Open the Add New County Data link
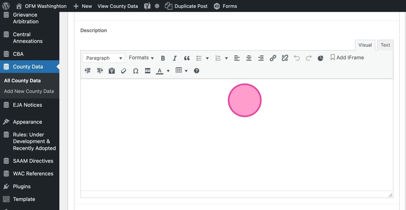This screenshot has width=406, height=210. point(29,91)
